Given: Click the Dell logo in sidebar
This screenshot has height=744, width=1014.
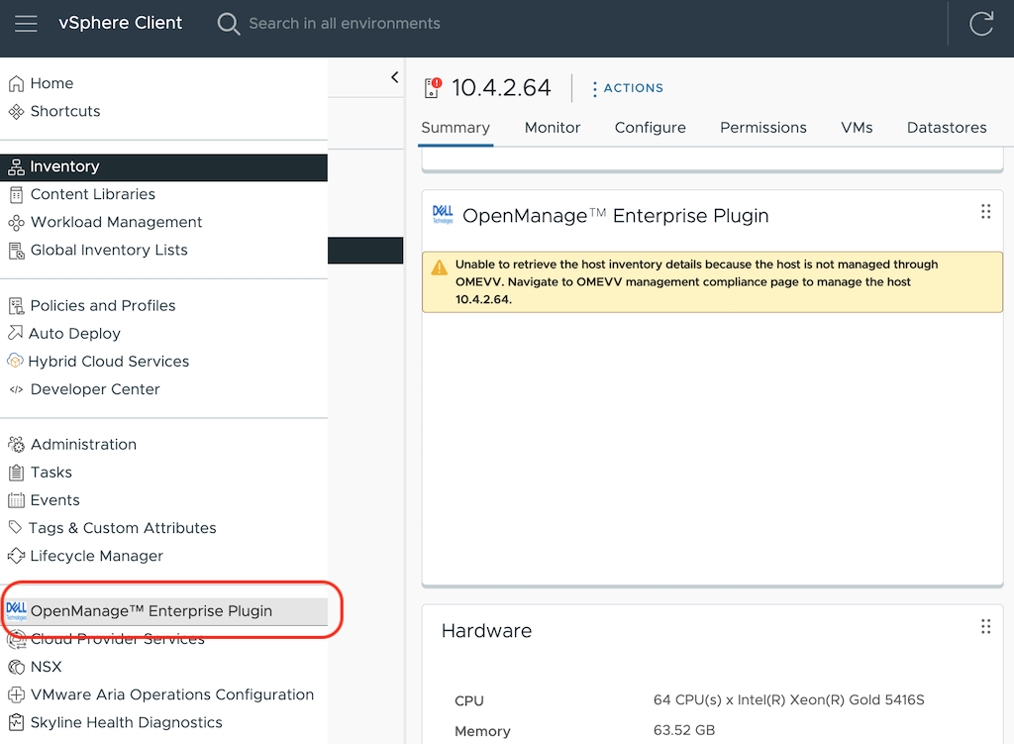Looking at the screenshot, I should coord(16,610).
